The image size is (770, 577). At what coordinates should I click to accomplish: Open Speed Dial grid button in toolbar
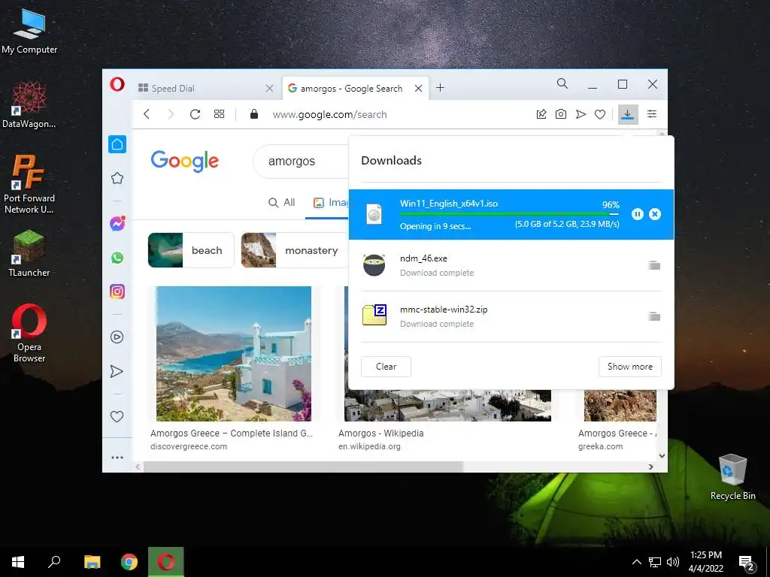219,114
